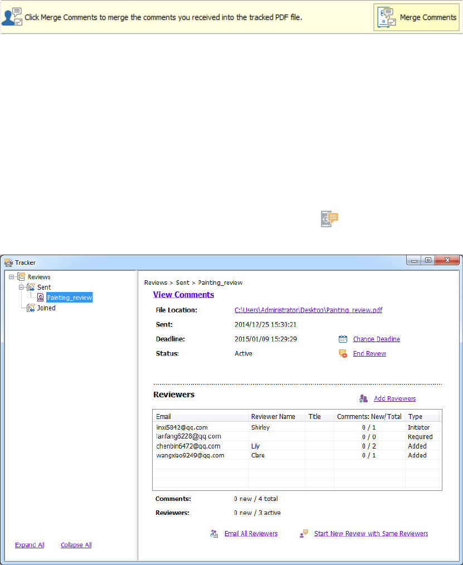Click the reviewer name Lily
This screenshot has height=565, width=463.
pyautogui.click(x=256, y=446)
